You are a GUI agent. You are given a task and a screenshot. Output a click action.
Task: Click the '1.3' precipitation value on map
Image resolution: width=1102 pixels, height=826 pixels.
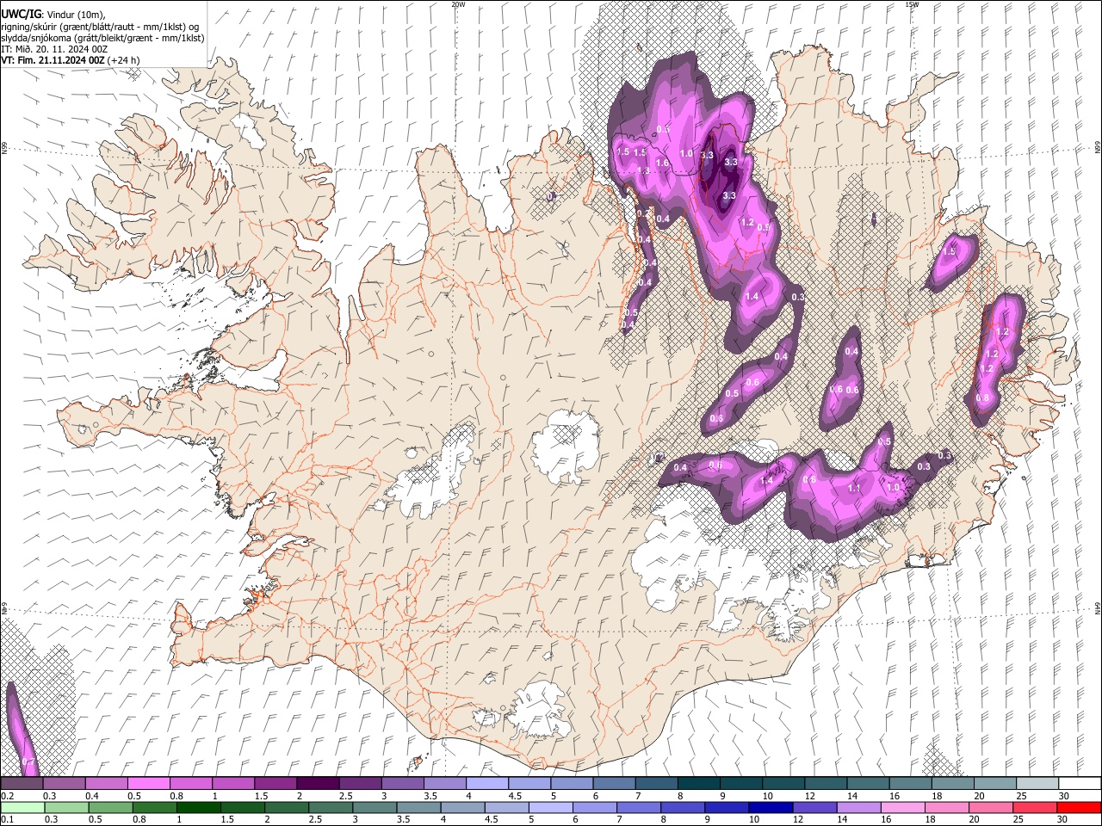point(643,171)
